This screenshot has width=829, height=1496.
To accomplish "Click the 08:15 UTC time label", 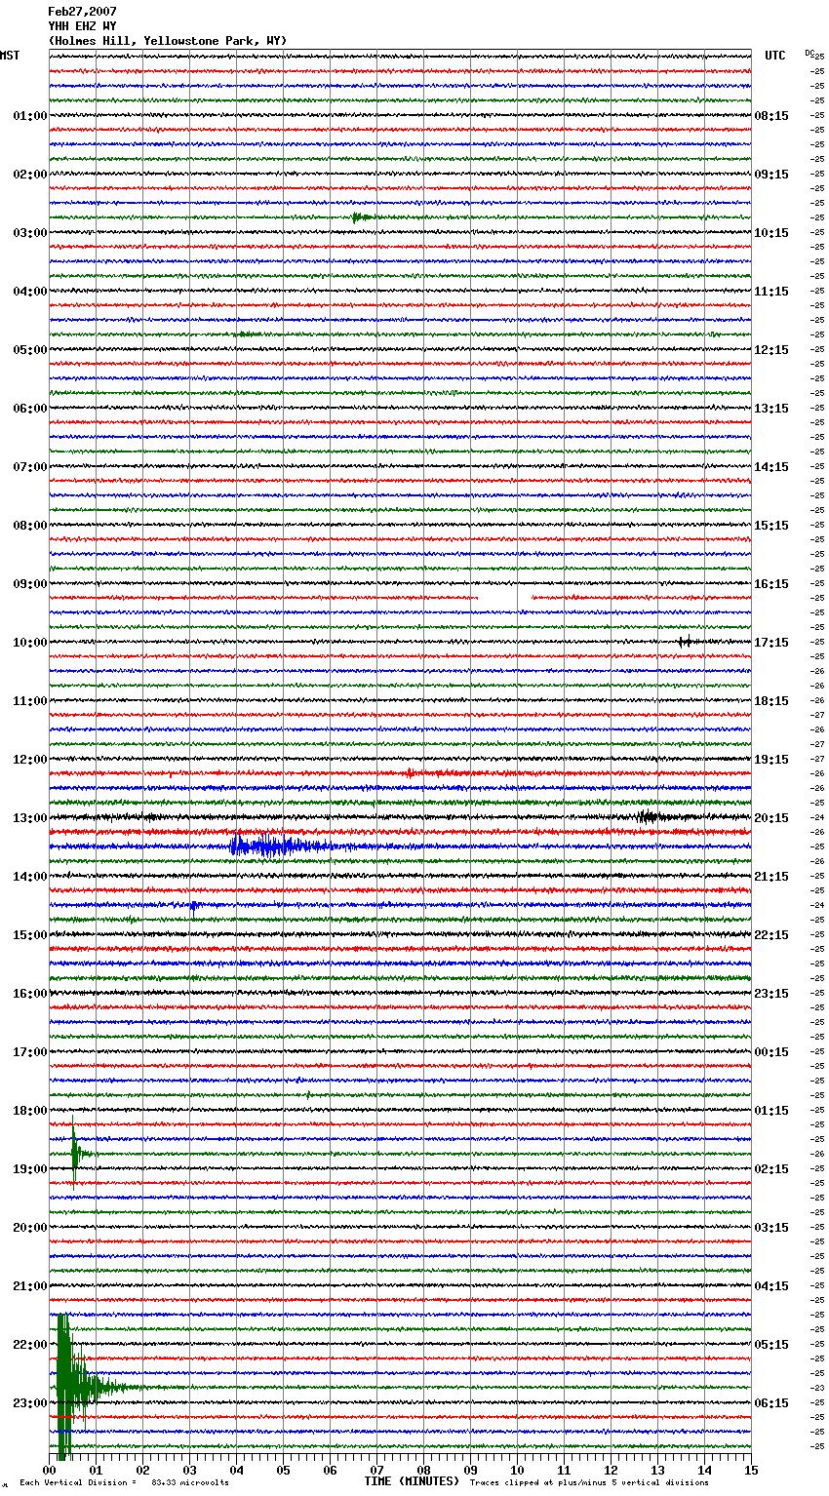I will click(771, 116).
